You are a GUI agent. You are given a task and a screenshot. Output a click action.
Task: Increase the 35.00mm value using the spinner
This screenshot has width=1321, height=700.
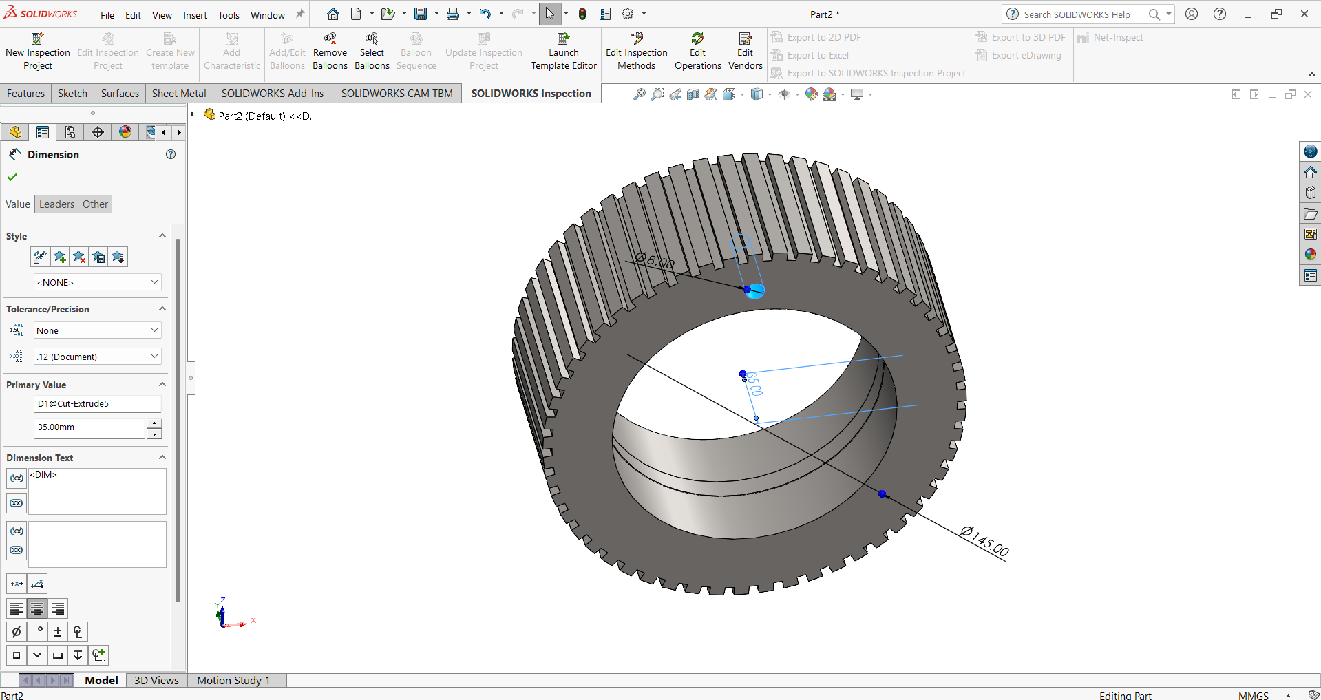tap(154, 423)
